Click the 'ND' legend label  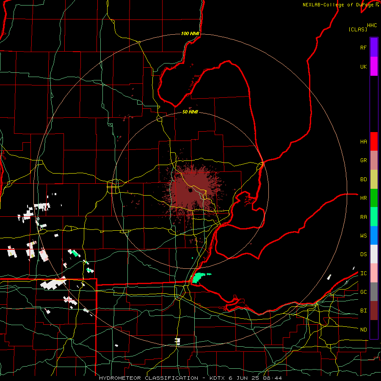pyautogui.click(x=363, y=330)
